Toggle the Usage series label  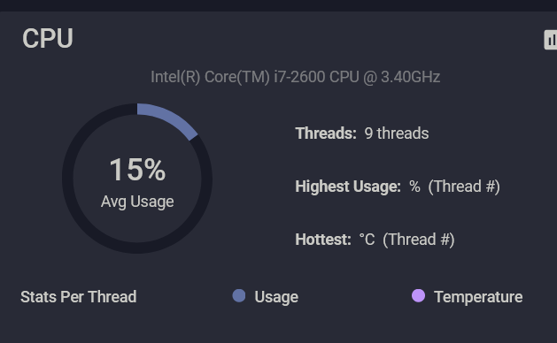coord(276,297)
